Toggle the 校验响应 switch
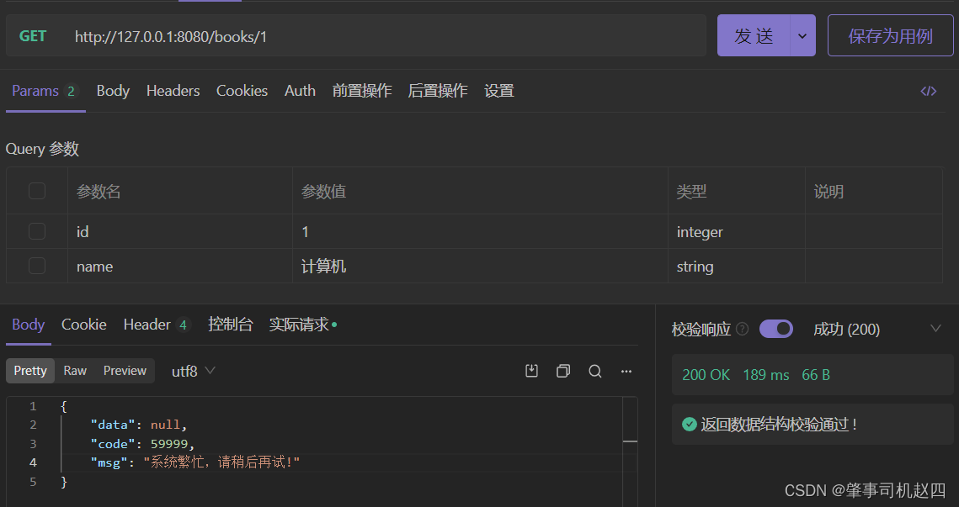Screen dimensions: 959x507 point(775,329)
